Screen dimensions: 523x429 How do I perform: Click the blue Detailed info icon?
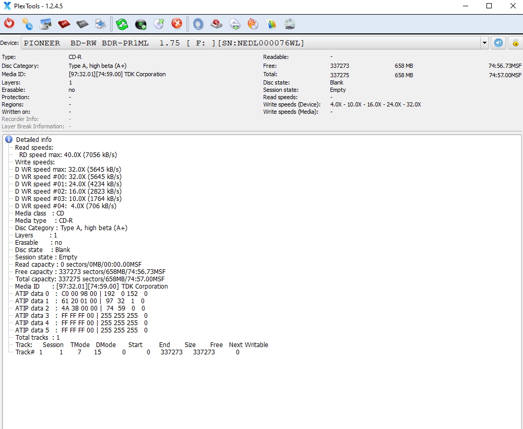(x=9, y=139)
